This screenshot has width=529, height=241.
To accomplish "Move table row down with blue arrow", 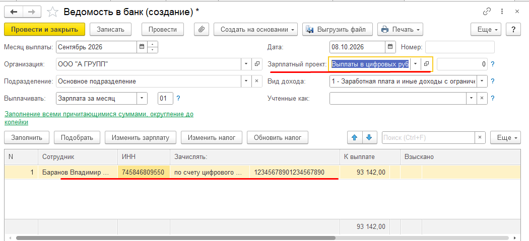I will click(x=369, y=137).
